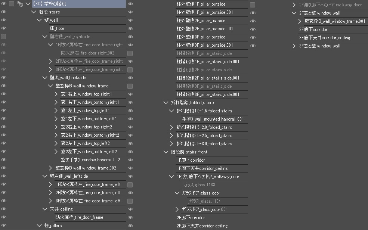Show hidden ガラス_glass.1184 via checkbox
This screenshot has width=368, height=230.
coord(130,201)
